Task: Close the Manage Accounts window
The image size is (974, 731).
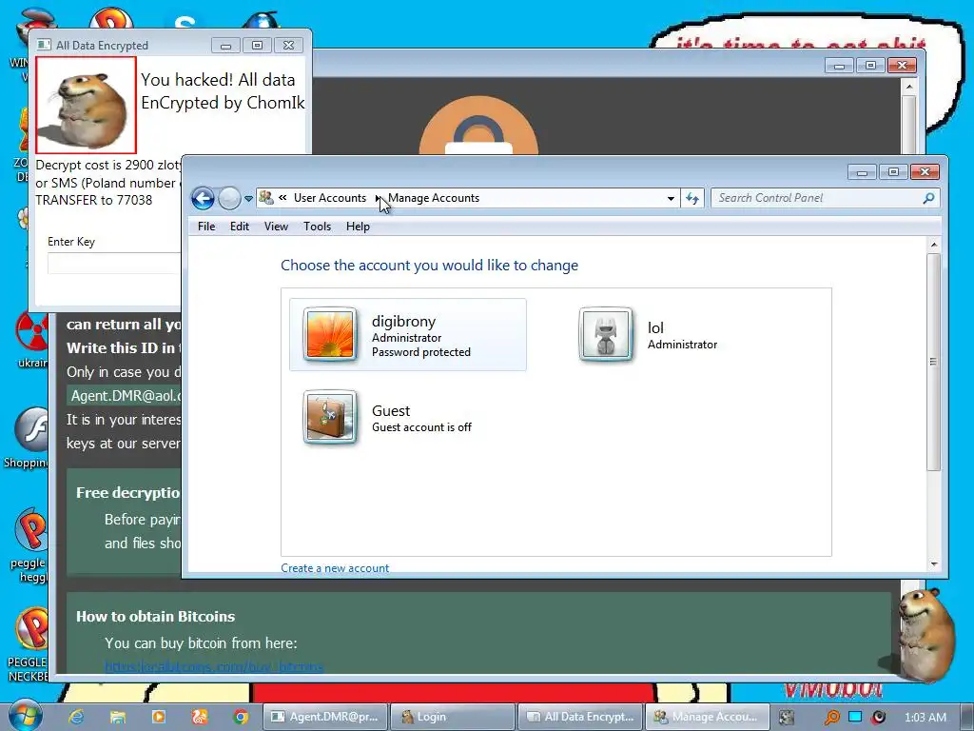Action: [925, 171]
